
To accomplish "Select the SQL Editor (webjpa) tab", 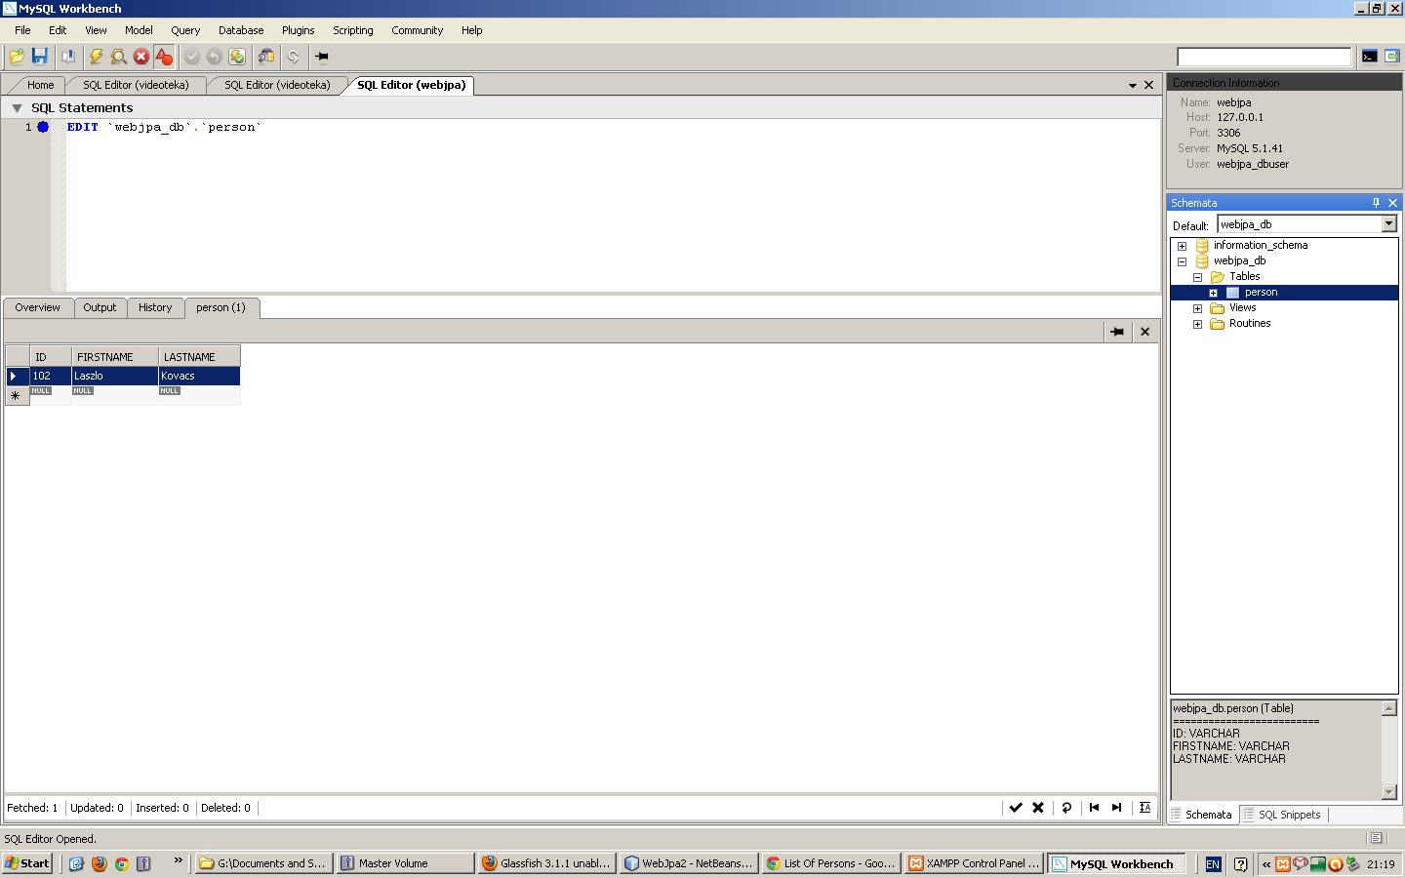I will (x=412, y=85).
